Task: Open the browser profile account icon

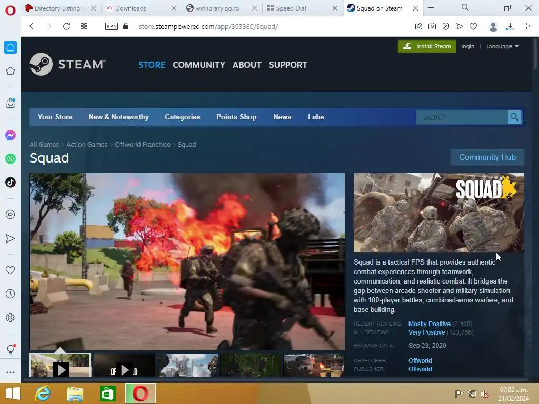Action: (x=493, y=26)
